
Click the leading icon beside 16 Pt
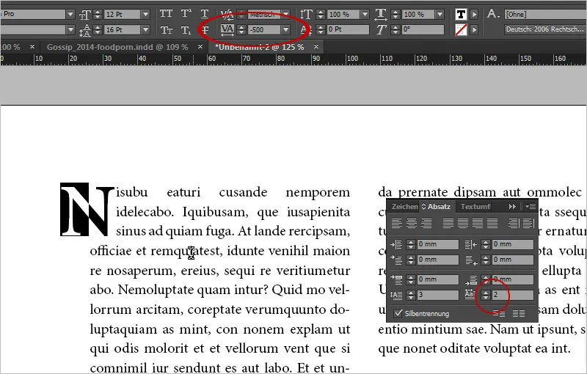click(85, 30)
